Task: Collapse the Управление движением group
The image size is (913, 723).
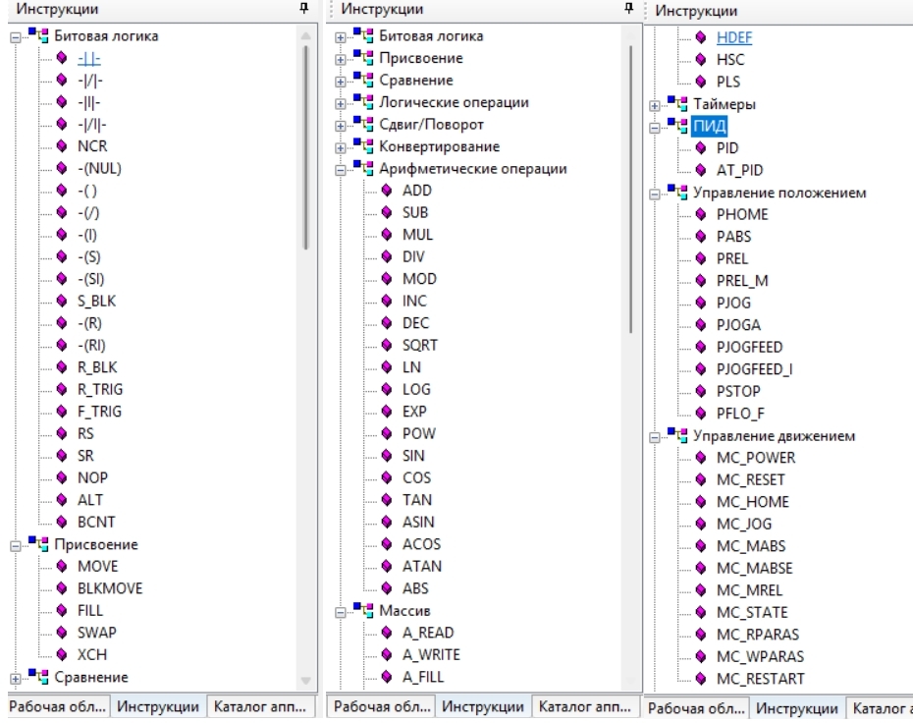Action: coord(655,437)
